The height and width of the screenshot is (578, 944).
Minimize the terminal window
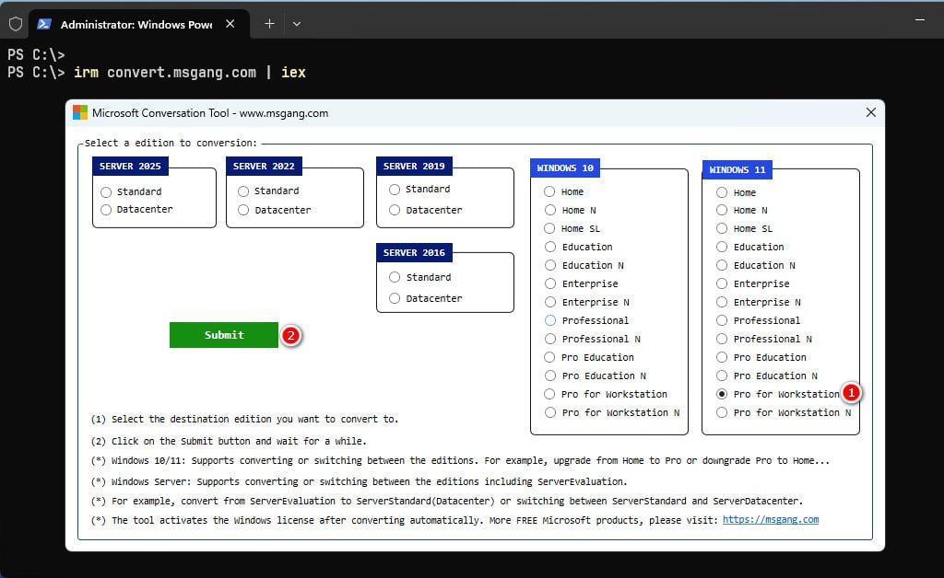920,20
